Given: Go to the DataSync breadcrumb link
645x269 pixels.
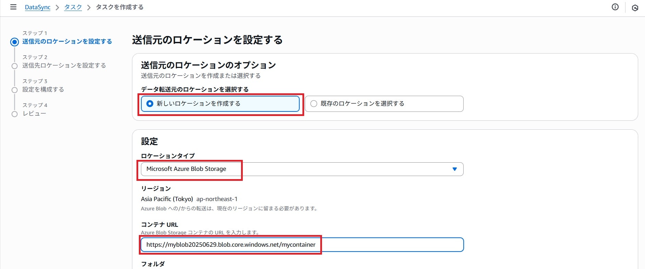Looking at the screenshot, I should click(x=38, y=7).
